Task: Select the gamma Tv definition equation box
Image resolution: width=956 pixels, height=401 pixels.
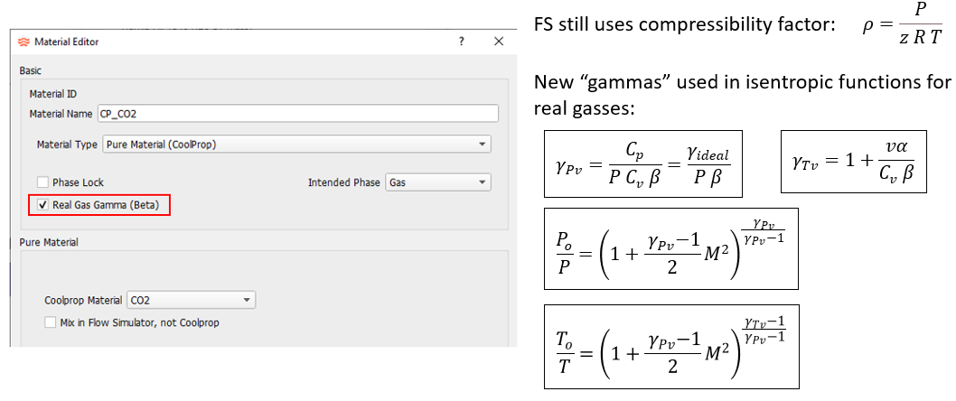Action: (855, 163)
